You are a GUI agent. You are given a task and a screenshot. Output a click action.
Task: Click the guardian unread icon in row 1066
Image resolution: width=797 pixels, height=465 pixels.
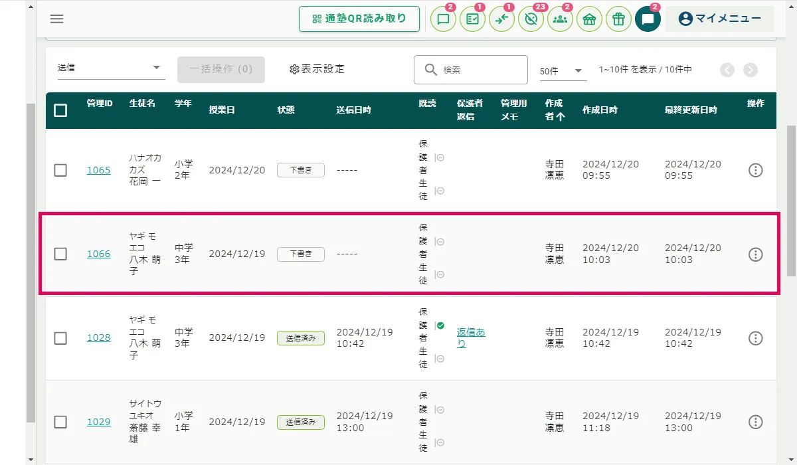coord(440,241)
